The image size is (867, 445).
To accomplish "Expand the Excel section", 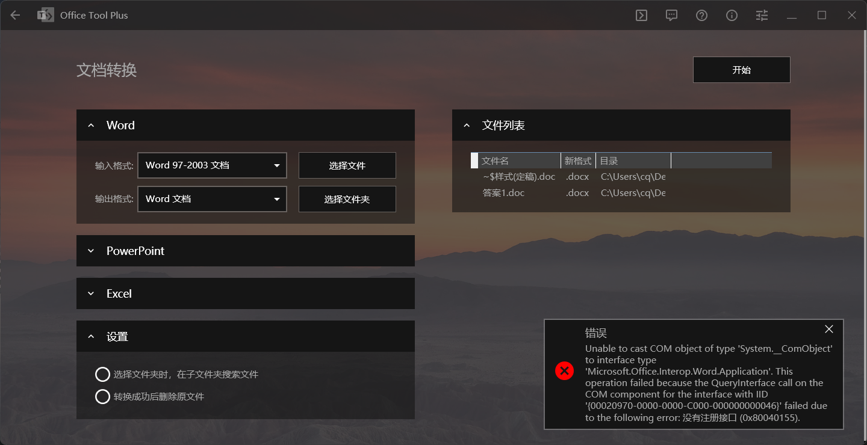I will [x=245, y=293].
